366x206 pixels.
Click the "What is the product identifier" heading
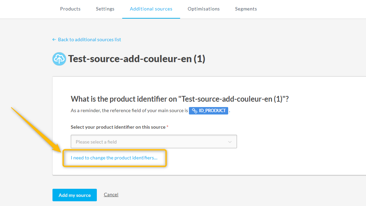[180, 99]
